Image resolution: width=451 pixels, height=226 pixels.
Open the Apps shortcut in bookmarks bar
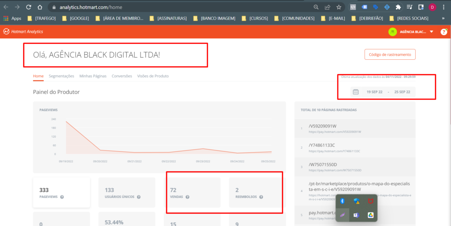coord(12,18)
